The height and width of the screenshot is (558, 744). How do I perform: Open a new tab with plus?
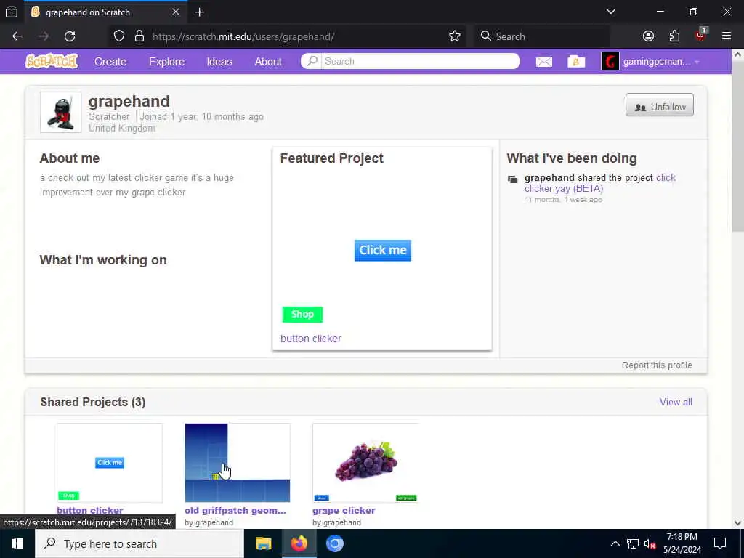click(x=199, y=12)
